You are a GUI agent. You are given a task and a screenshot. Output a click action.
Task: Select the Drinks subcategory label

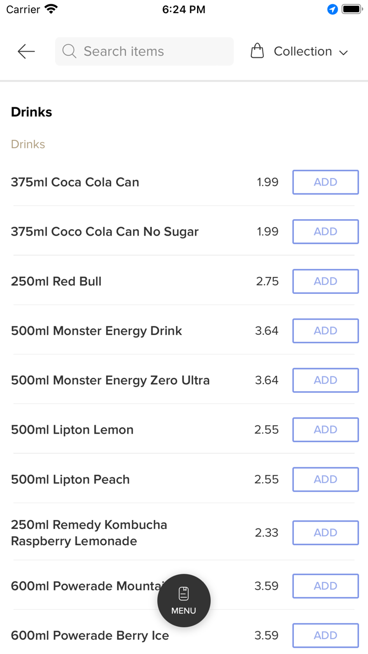pyautogui.click(x=28, y=144)
